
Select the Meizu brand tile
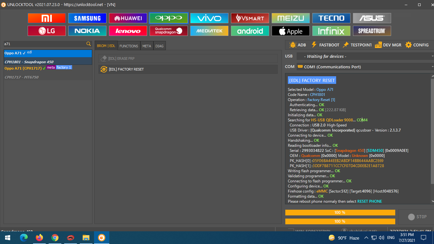tap(291, 18)
